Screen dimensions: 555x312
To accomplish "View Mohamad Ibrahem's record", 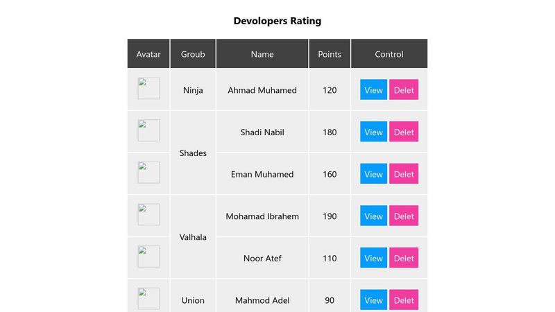I will point(373,216).
